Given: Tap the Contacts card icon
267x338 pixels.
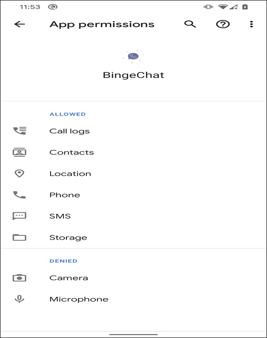Looking at the screenshot, I should pos(19,152).
